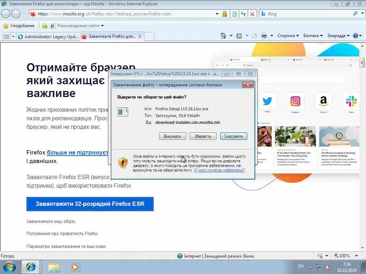
Task: Select the Завантажте Firefox для... tab
Action: tap(109, 36)
